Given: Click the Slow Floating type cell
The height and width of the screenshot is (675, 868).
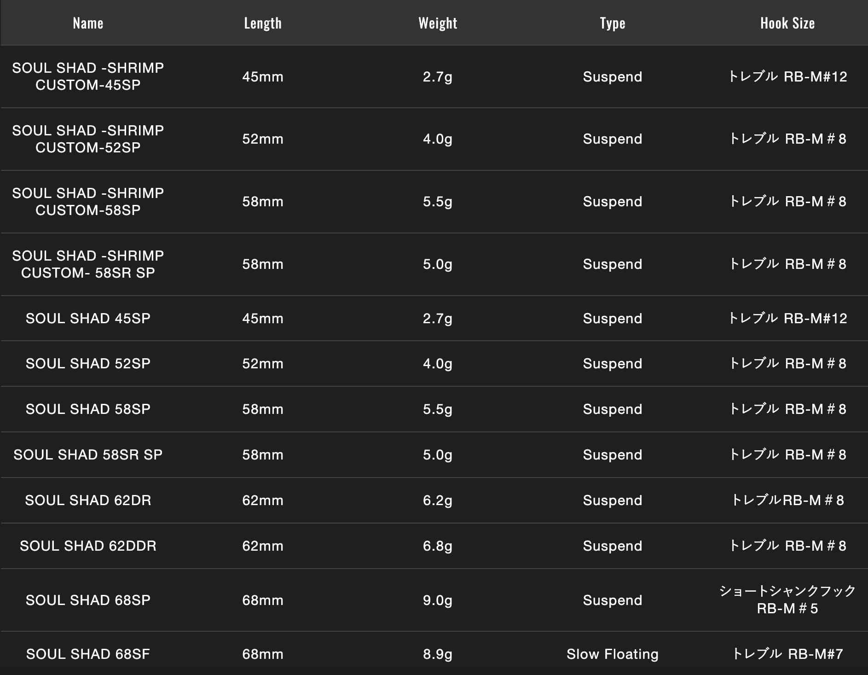Looking at the screenshot, I should [x=612, y=654].
